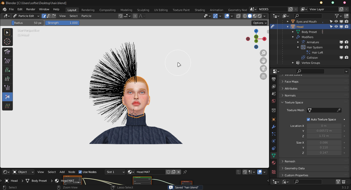Select the Weight particle tool
Viewport: 351px width, 190px height.
click(7, 106)
